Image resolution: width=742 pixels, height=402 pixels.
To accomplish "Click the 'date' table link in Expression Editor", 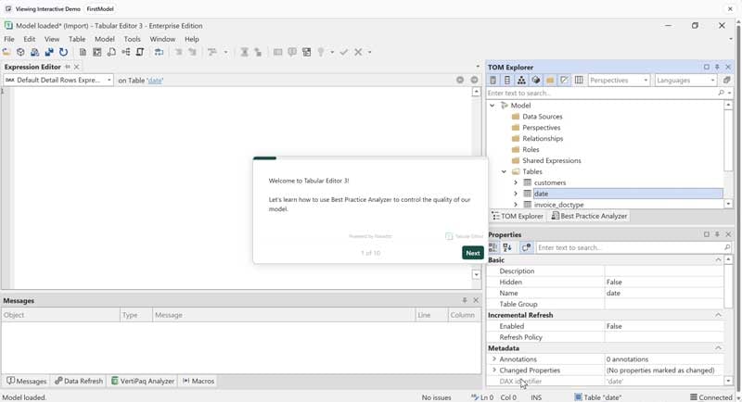I will click(155, 81).
